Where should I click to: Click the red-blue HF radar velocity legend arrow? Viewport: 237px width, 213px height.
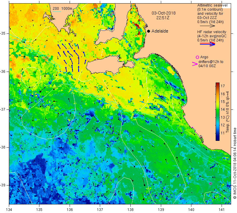click(x=207, y=44)
